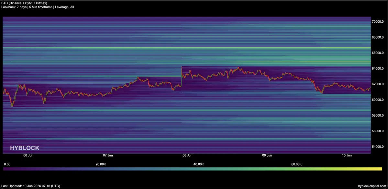Click the 58000.0 price axis label

tap(378, 116)
